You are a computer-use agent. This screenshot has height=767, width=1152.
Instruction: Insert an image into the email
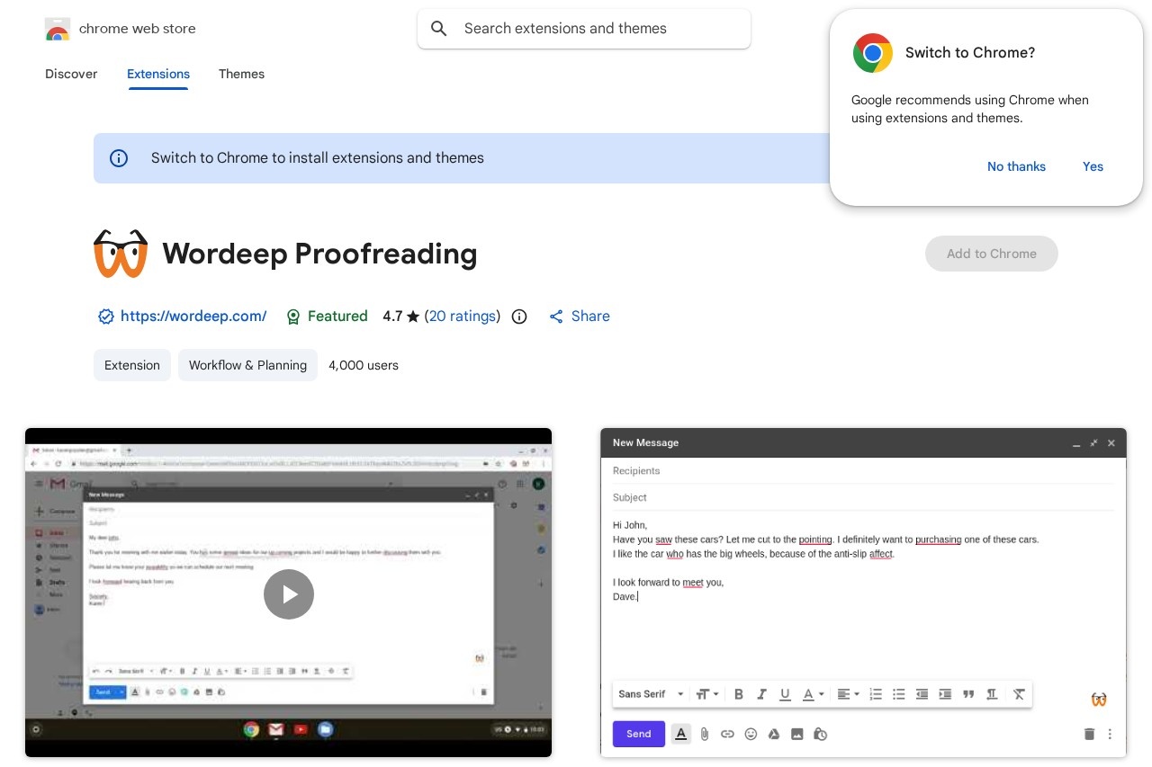click(x=797, y=734)
